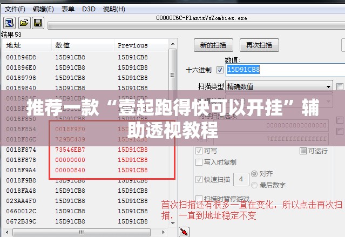Select result row address 0672B39C
Screen dimensions: 345x237
[x=85, y=221]
